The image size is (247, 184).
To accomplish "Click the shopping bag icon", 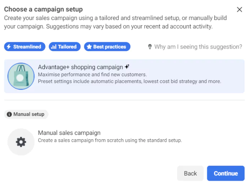I will coord(21,76).
